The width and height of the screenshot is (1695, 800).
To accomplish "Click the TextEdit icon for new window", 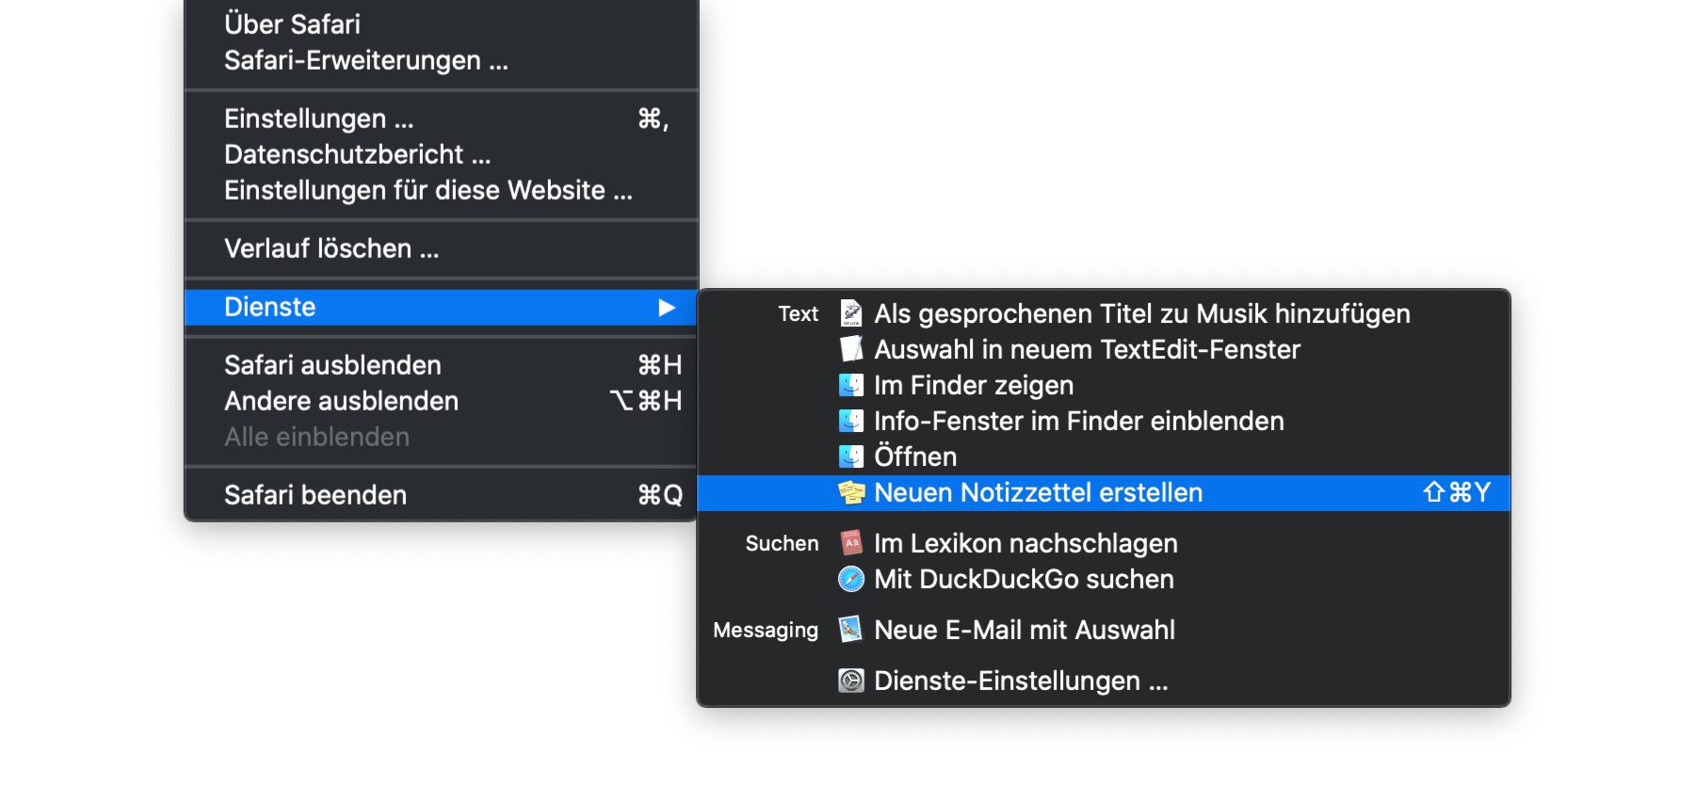I will tap(851, 349).
